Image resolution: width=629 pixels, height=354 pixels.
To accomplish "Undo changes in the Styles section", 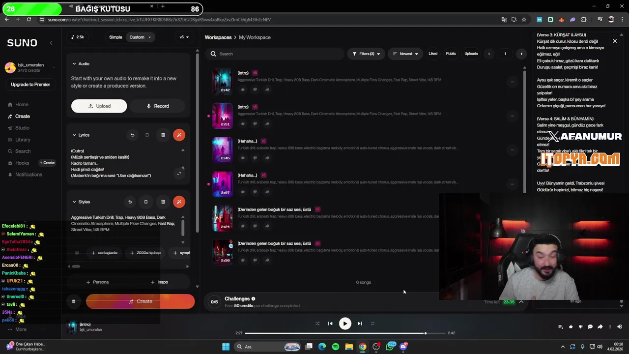I will click(130, 202).
